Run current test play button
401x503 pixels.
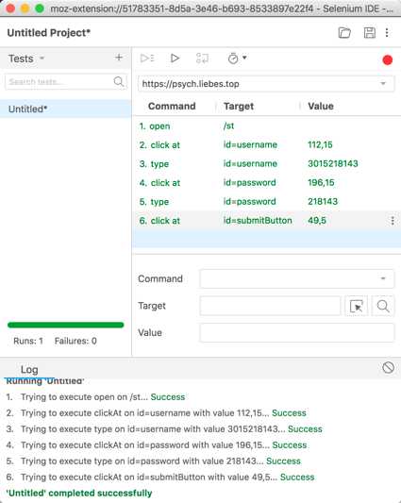[x=175, y=59]
